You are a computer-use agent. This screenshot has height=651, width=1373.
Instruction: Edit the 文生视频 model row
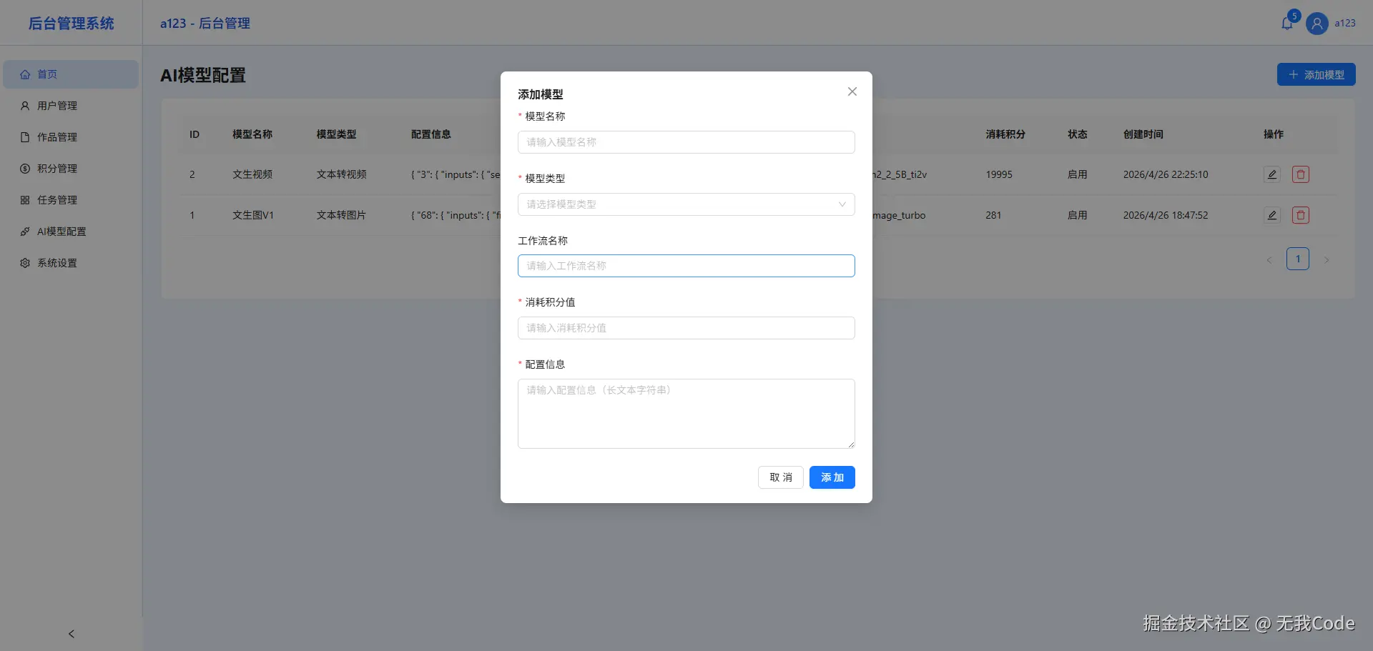click(x=1271, y=174)
